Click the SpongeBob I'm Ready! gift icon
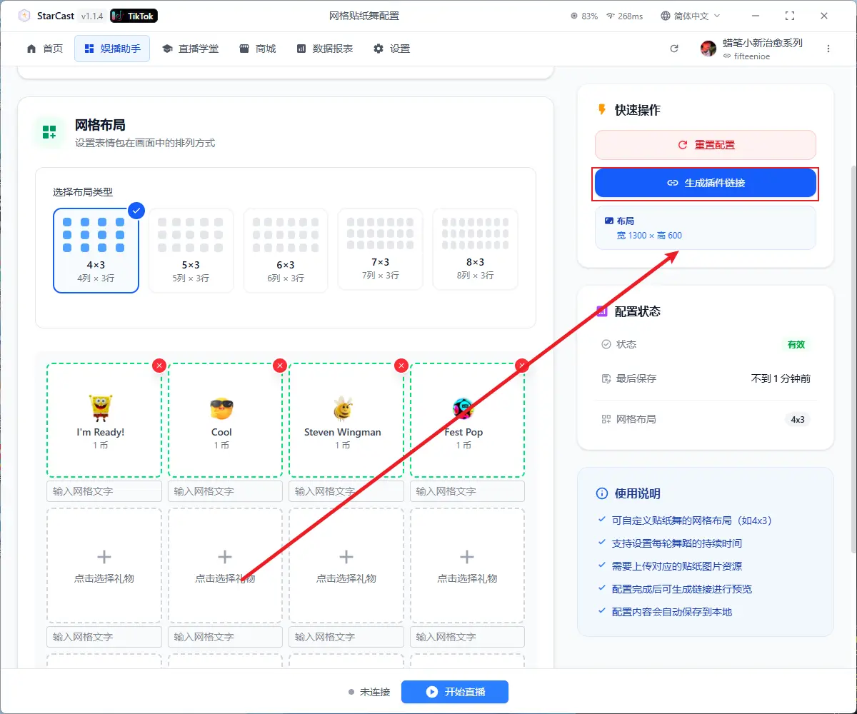The width and height of the screenshot is (857, 714). pos(101,408)
